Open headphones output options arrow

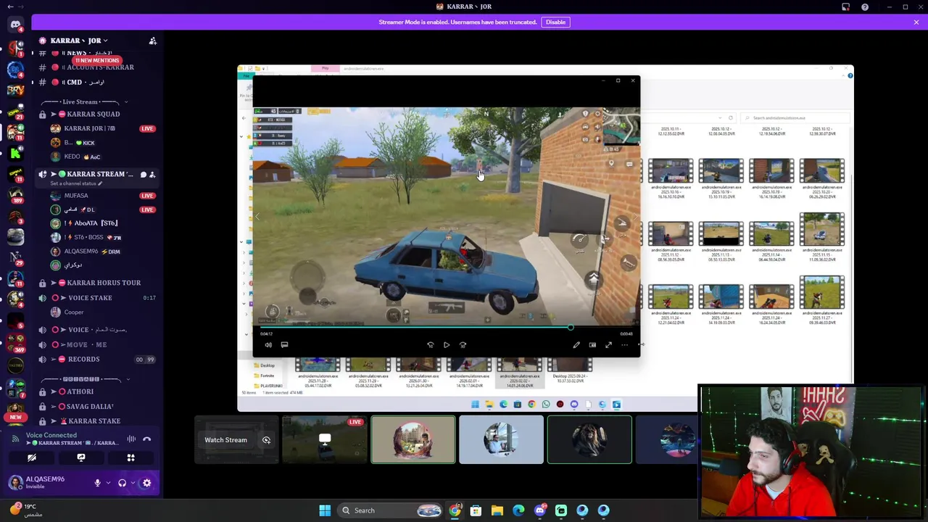pos(133,483)
